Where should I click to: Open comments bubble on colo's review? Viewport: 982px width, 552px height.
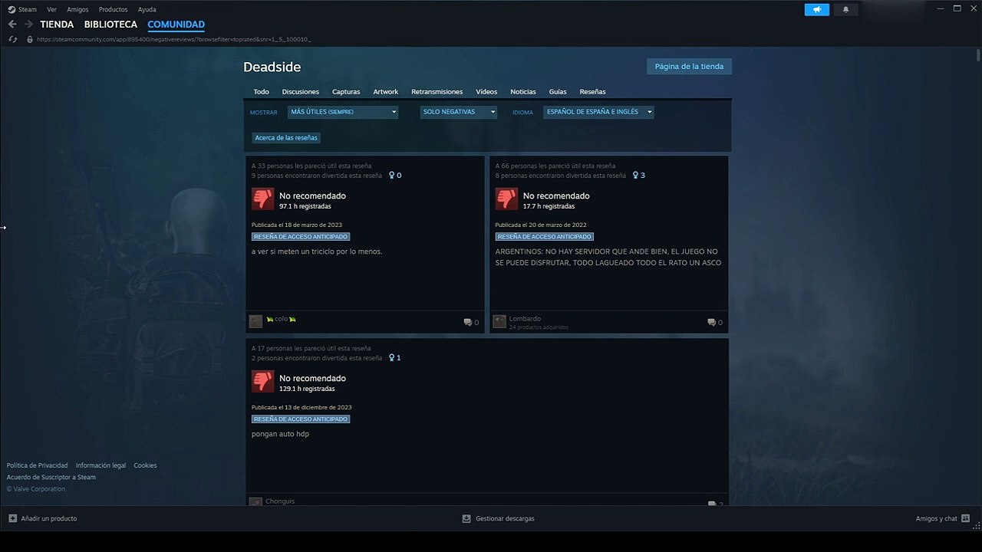pos(468,323)
